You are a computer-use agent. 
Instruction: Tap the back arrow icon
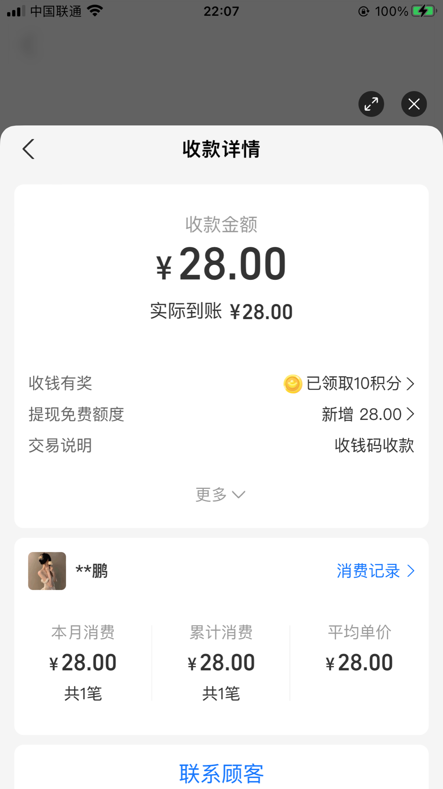28,149
